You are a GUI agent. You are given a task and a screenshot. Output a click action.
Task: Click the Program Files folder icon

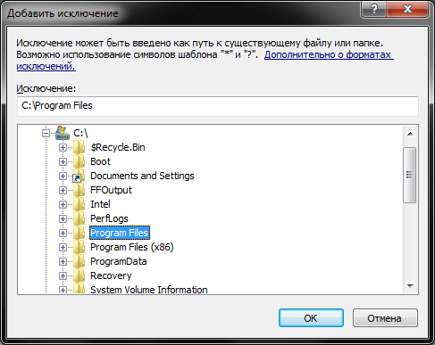(79, 233)
